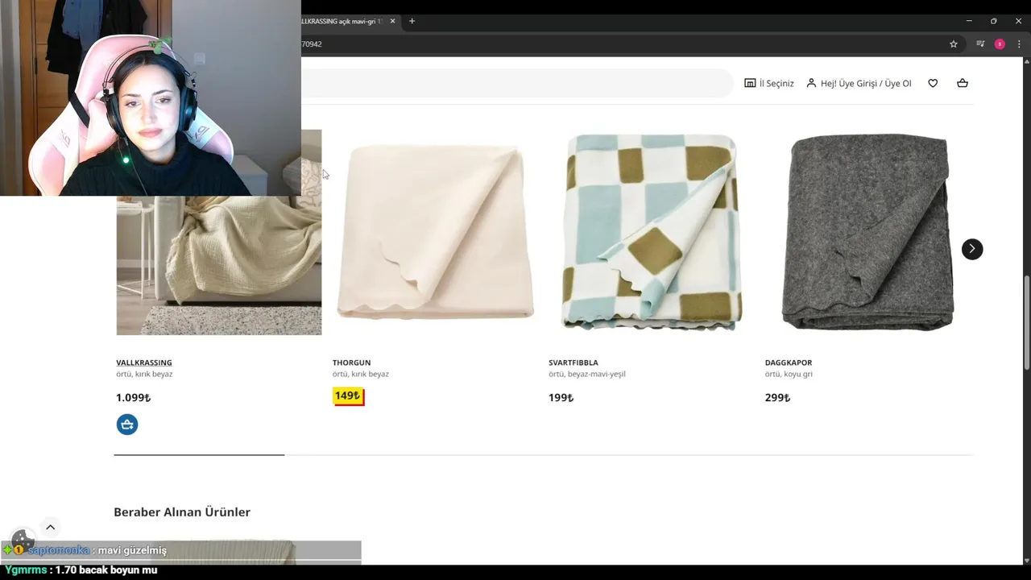Click the user profile icon beside Üye Girişi

tap(811, 83)
